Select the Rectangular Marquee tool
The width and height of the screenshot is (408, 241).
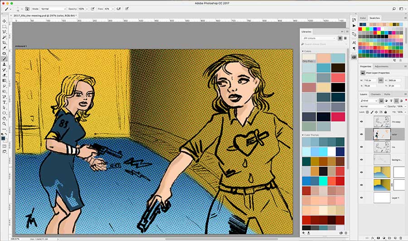[5, 27]
